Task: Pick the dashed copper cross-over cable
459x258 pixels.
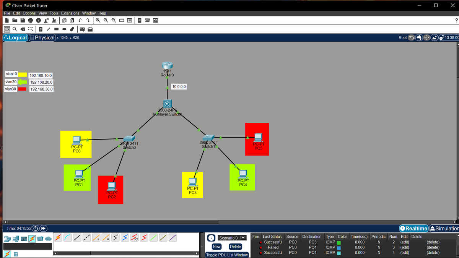Action: pos(87,238)
